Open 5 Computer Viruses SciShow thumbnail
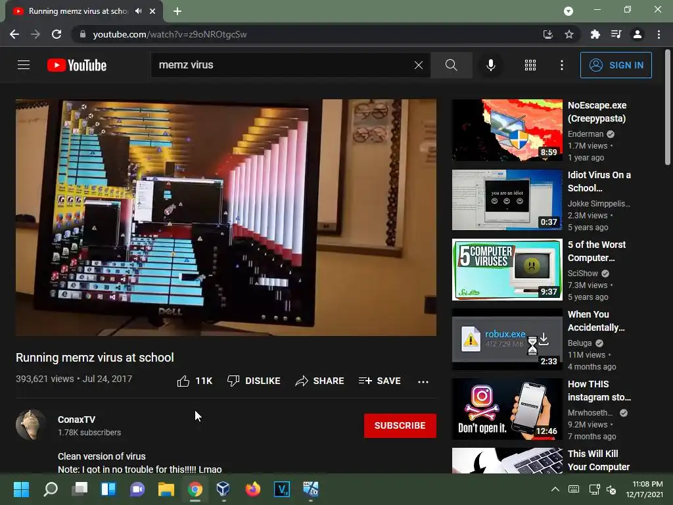 pyautogui.click(x=507, y=270)
